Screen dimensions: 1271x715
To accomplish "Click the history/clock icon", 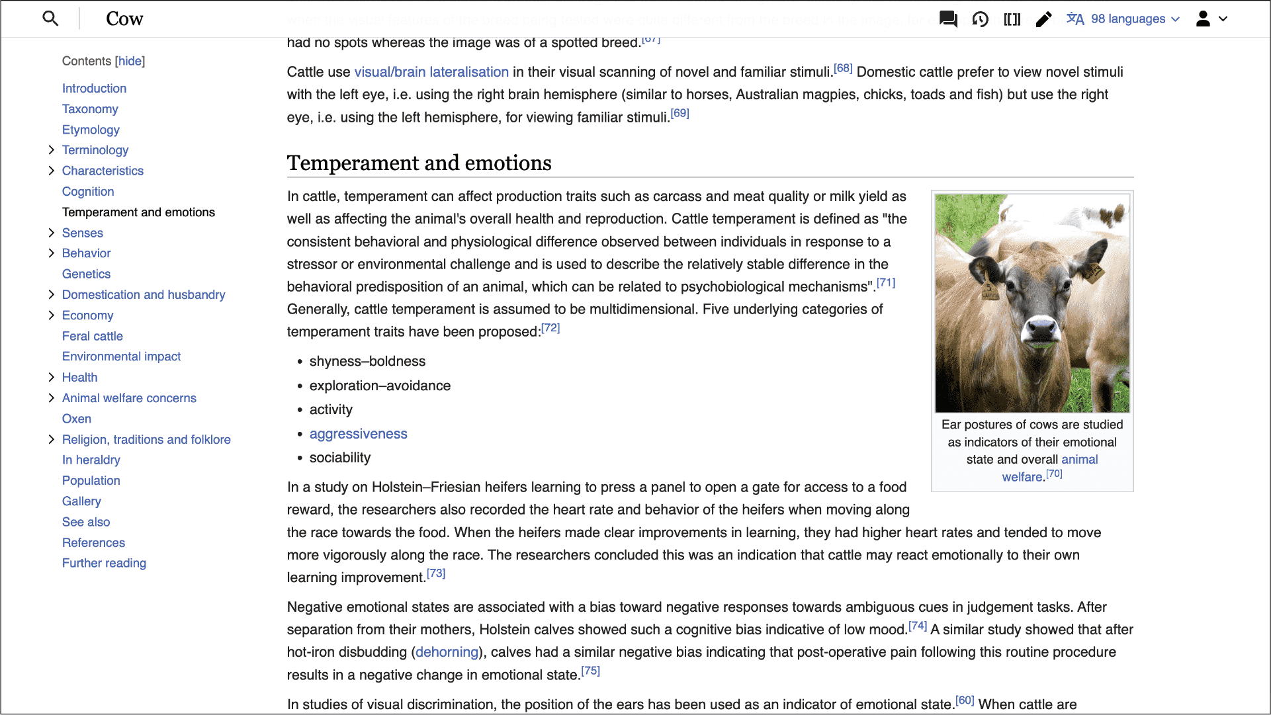I will tap(981, 19).
